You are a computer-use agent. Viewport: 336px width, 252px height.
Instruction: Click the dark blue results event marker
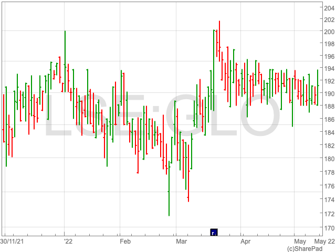(x=214, y=233)
